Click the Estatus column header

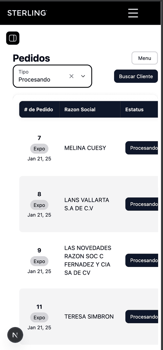coord(134,110)
